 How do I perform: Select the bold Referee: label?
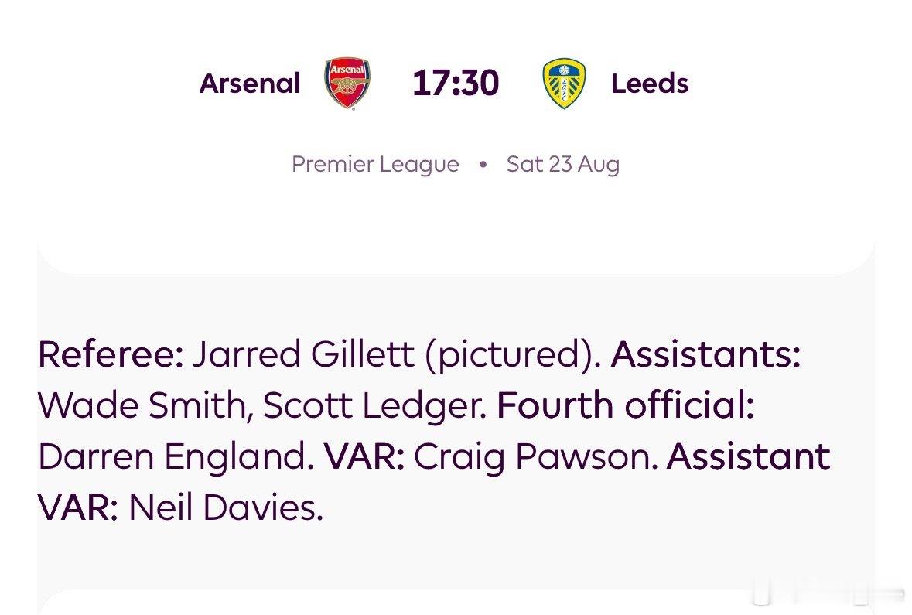(111, 354)
